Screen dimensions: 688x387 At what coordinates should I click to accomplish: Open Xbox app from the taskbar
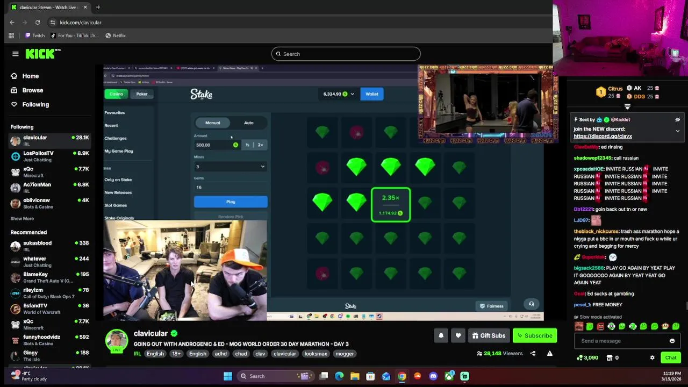click(449, 376)
